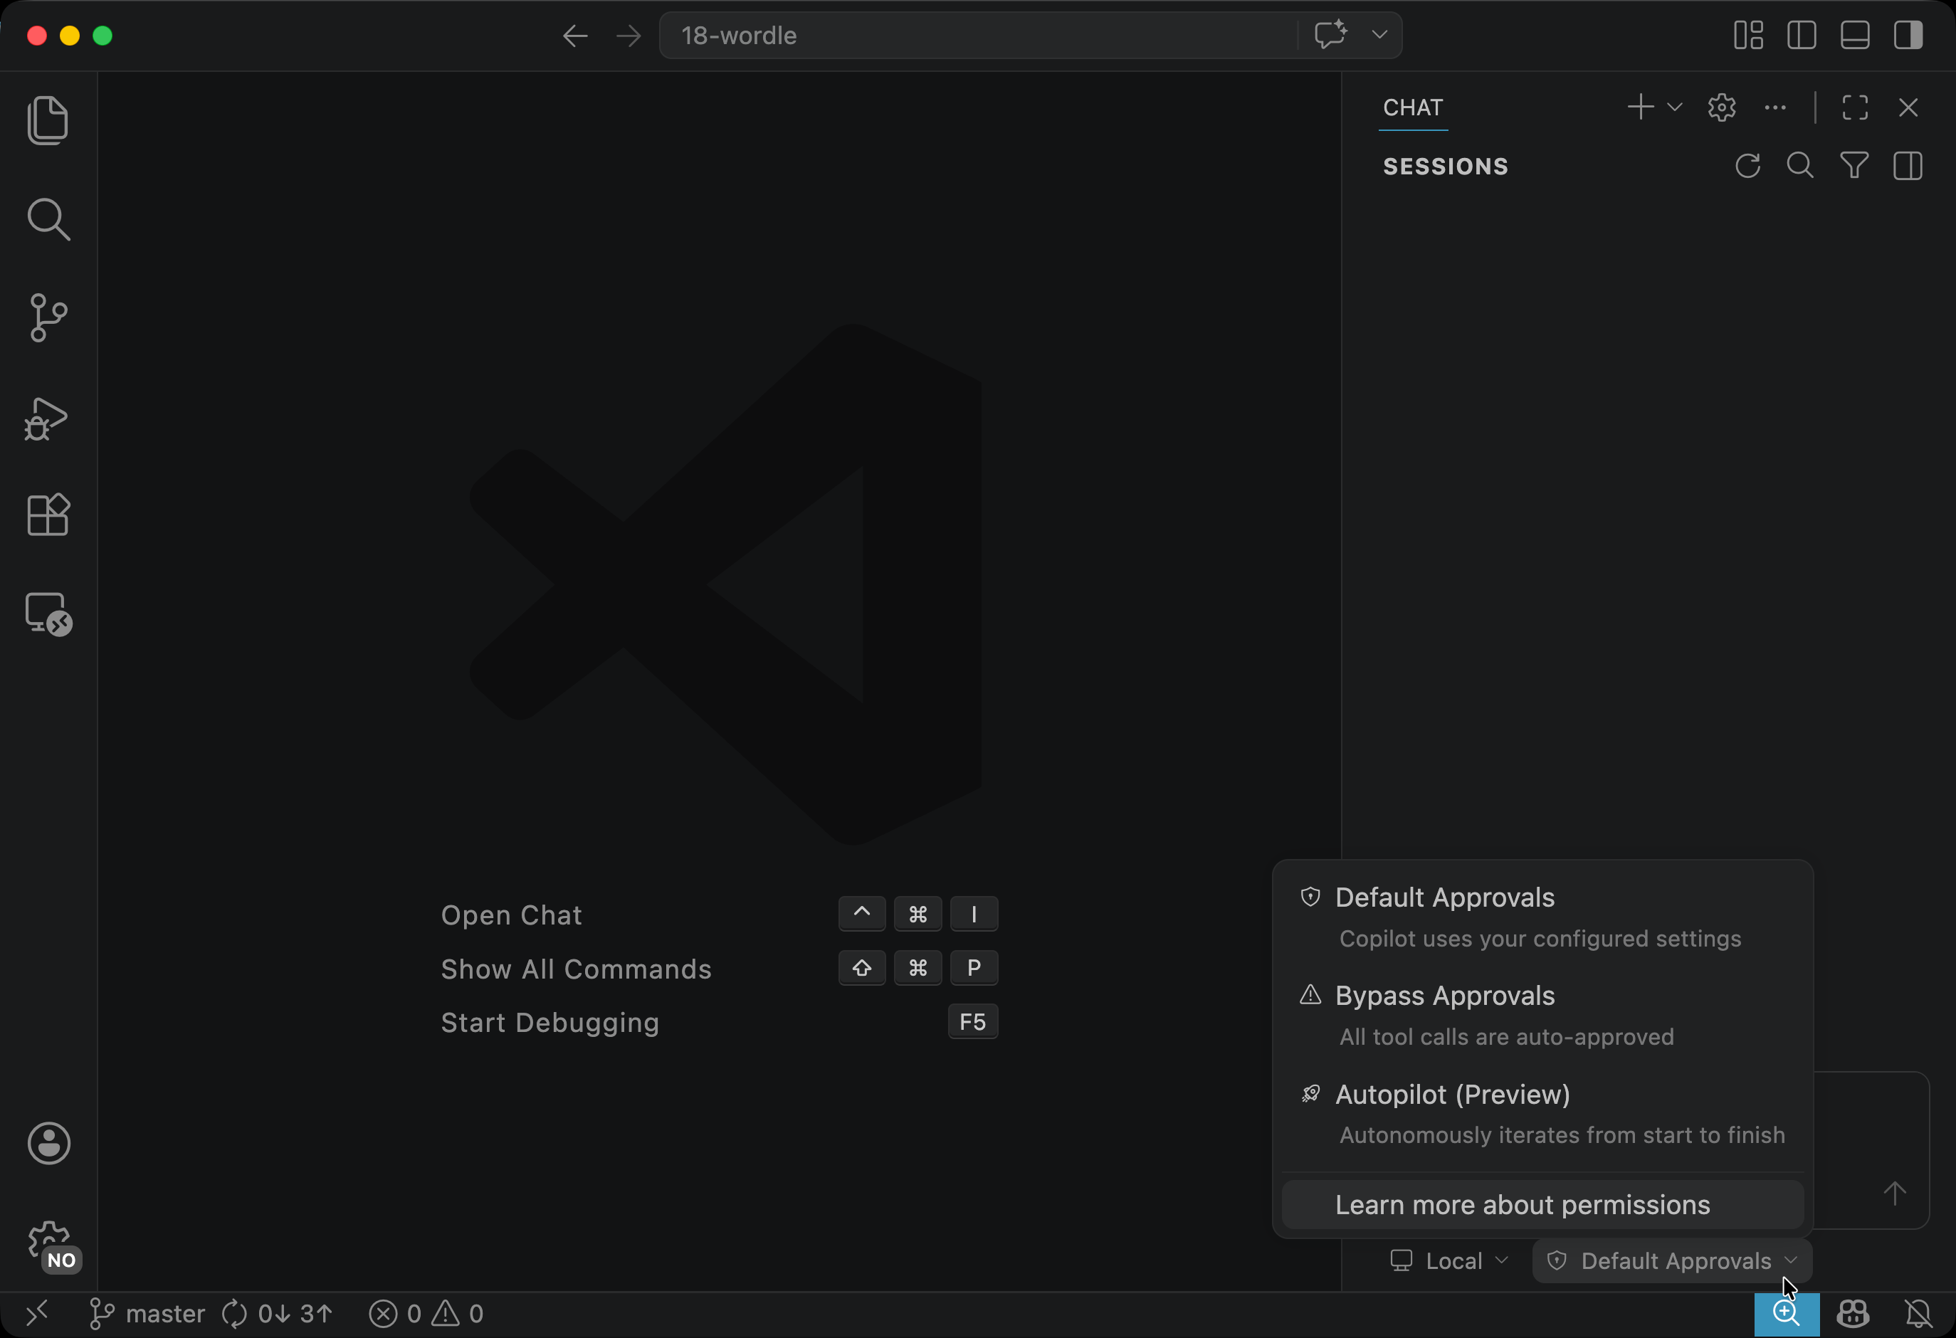Click the F5 key label
This screenshot has height=1338, width=1956.
[972, 1021]
